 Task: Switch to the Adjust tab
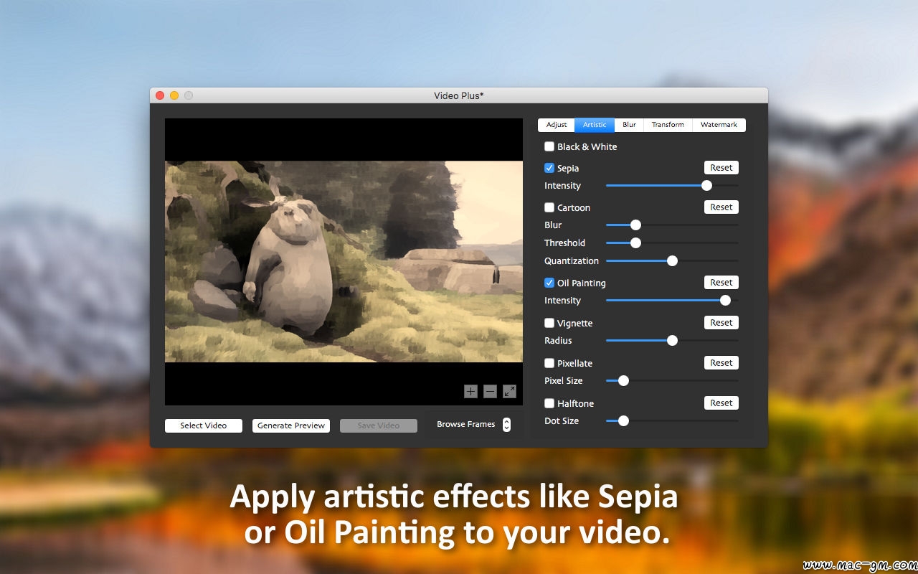557,125
